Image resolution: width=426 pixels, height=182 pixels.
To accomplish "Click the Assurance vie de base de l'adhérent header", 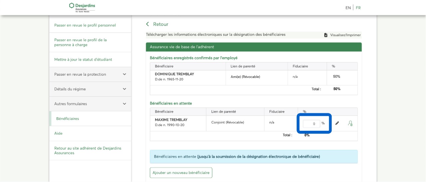I will [x=182, y=47].
